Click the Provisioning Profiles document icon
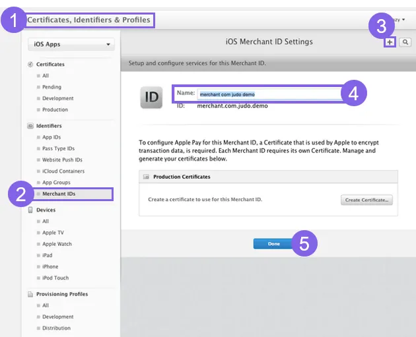 pyautogui.click(x=30, y=294)
